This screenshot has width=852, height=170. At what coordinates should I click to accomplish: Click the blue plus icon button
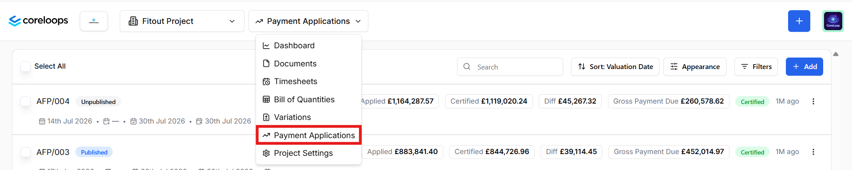click(799, 21)
